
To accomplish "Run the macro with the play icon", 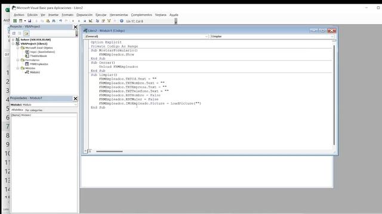I will tap(73, 21).
